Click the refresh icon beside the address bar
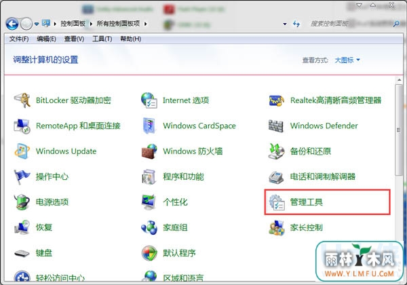 coord(296,24)
